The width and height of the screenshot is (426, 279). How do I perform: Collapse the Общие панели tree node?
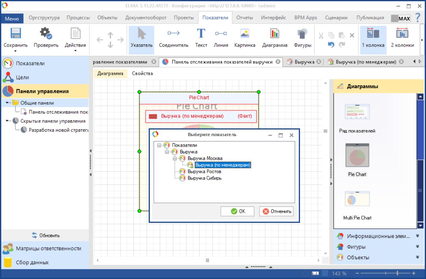[8, 103]
